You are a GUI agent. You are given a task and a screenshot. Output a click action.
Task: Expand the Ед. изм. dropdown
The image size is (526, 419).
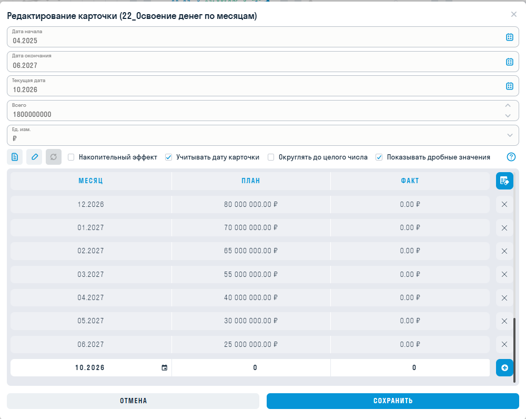click(510, 135)
